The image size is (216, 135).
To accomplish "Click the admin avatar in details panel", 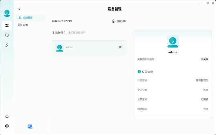I will coord(173,42).
